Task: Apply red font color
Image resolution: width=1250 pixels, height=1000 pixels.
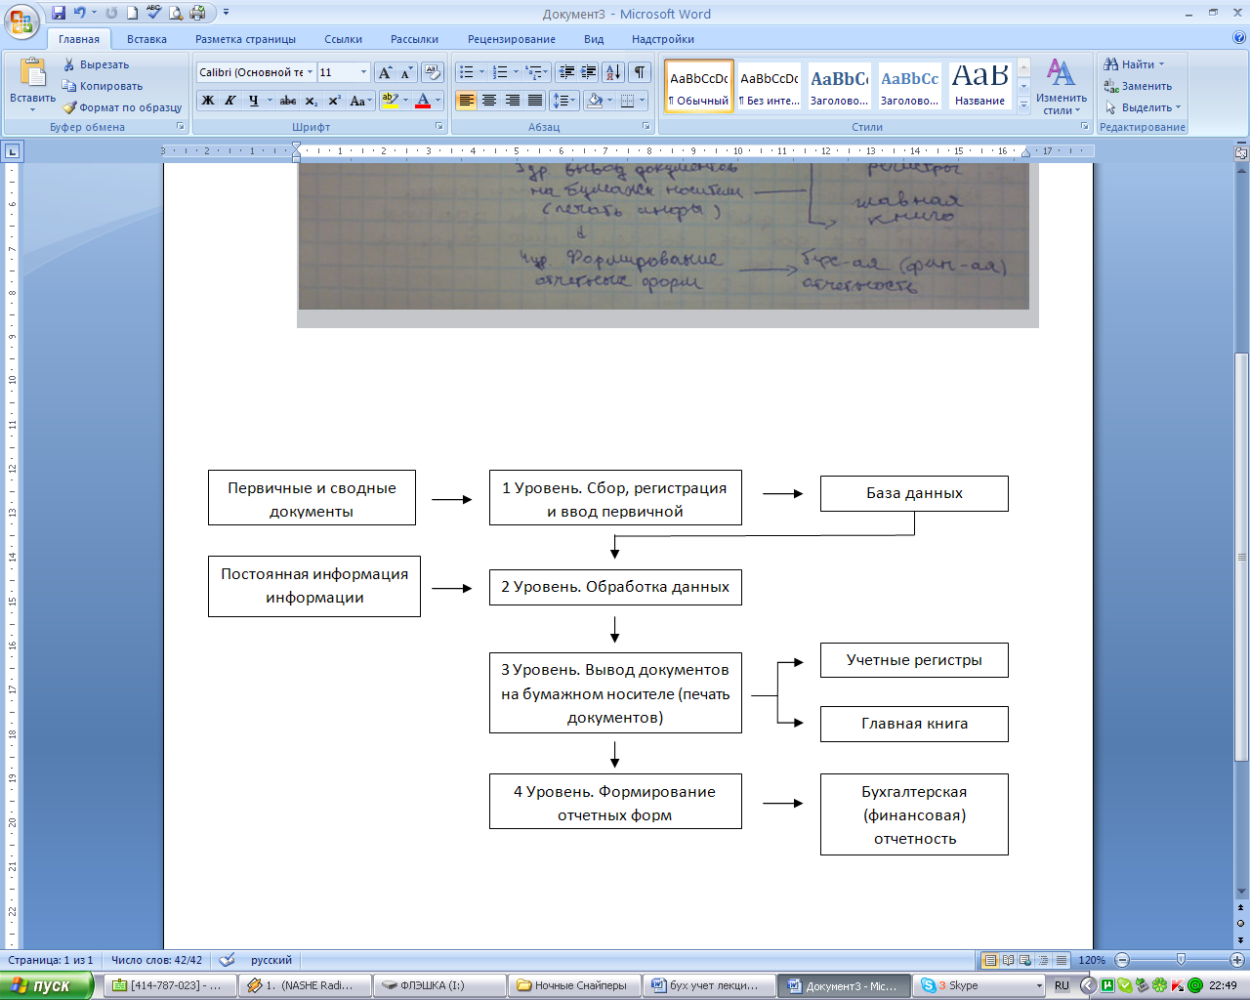Action: click(423, 101)
